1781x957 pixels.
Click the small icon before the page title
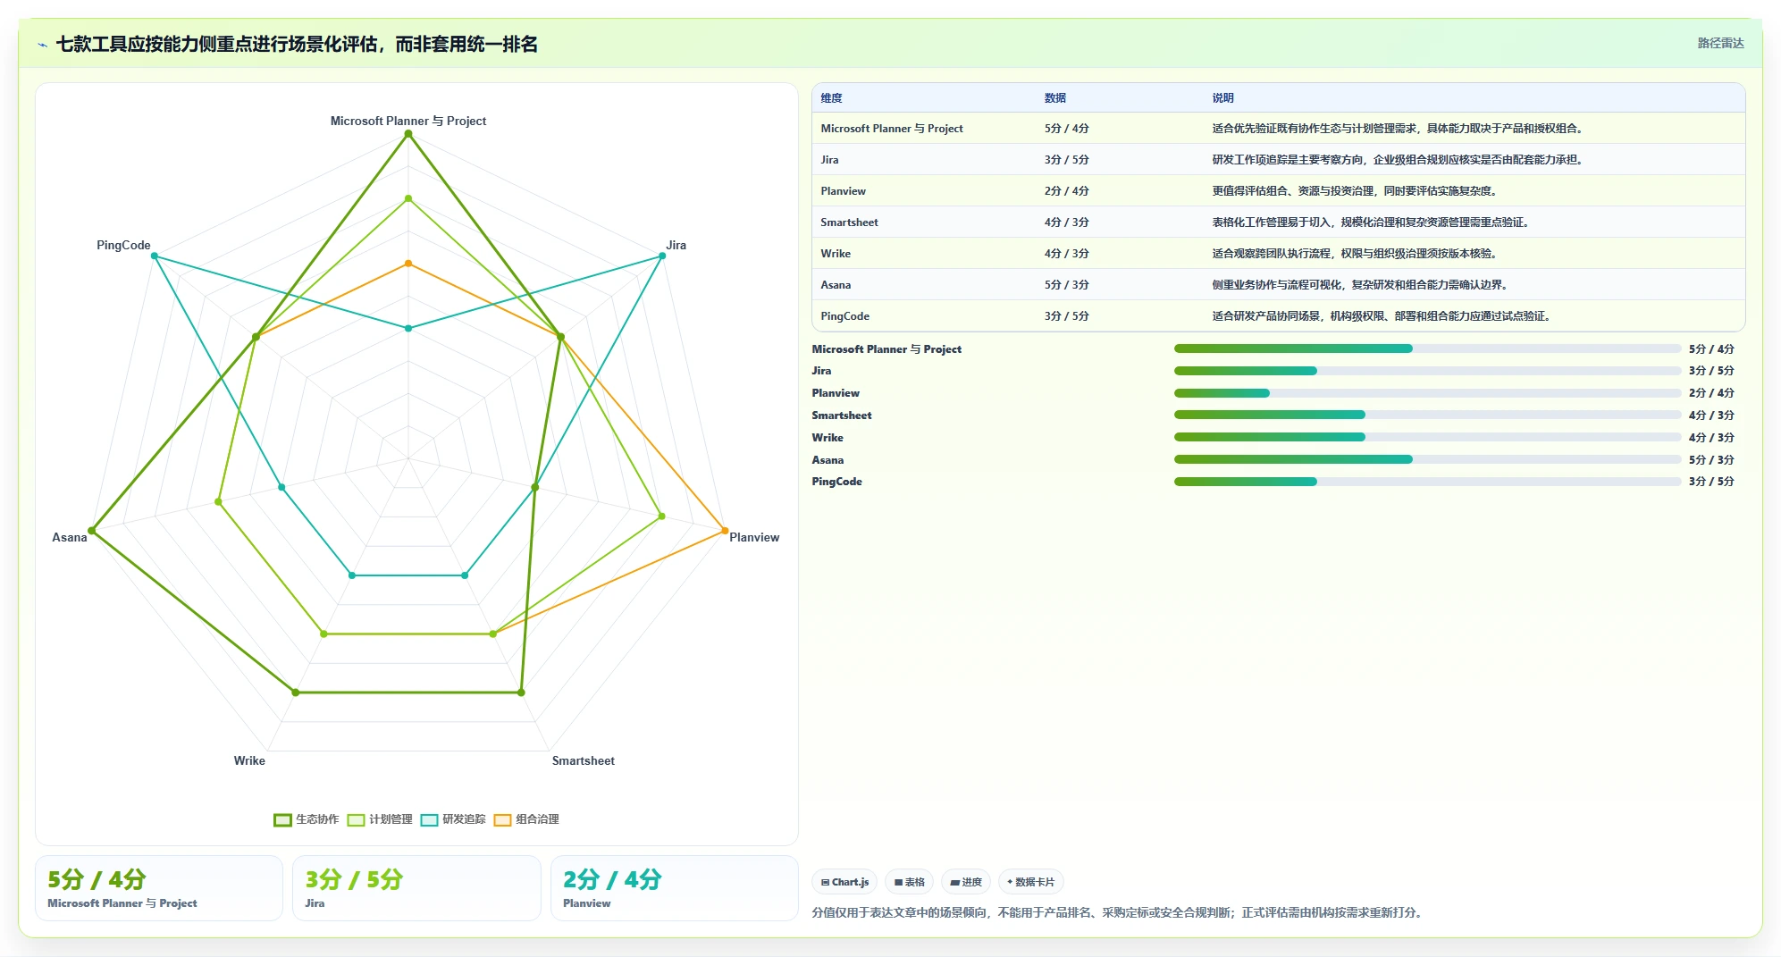42,45
